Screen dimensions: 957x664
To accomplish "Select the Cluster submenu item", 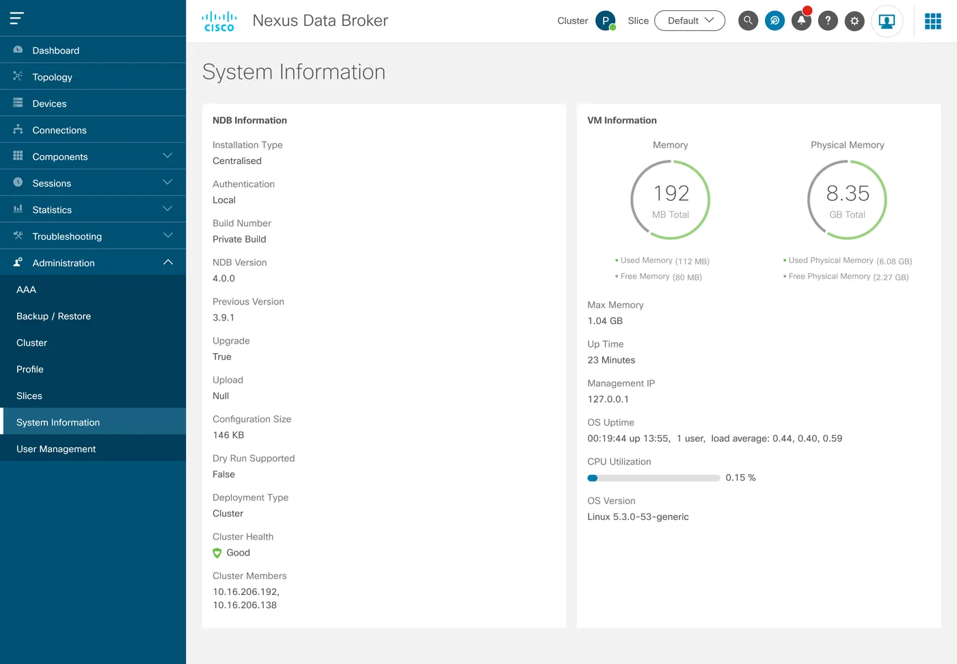I will [93, 343].
